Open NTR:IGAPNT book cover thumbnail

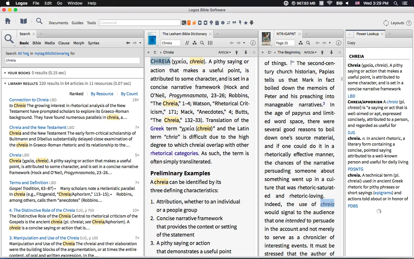266,39
